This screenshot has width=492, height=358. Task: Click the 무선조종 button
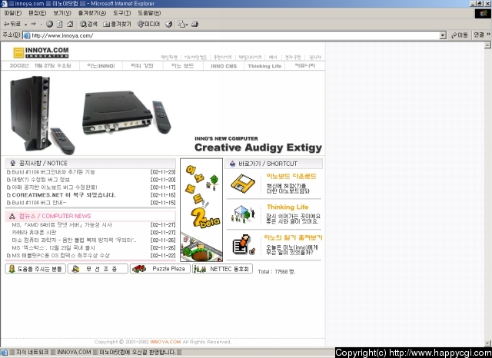coord(98,269)
